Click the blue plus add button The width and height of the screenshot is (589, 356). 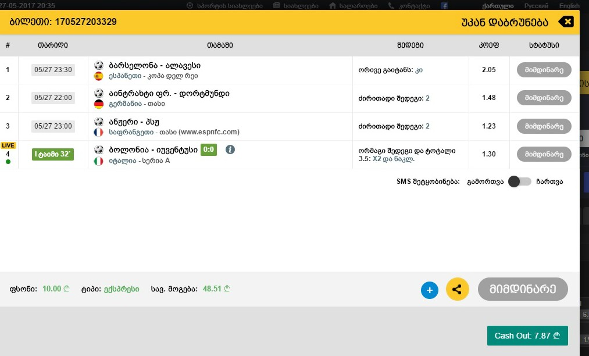pos(429,290)
